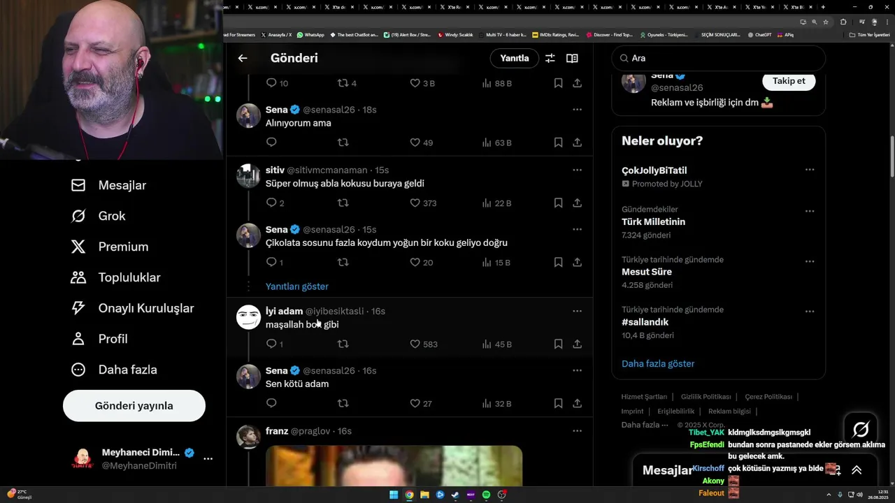The width and height of the screenshot is (895, 503).
Task: Like İyi adam's post with 583 likes
Action: point(423,344)
